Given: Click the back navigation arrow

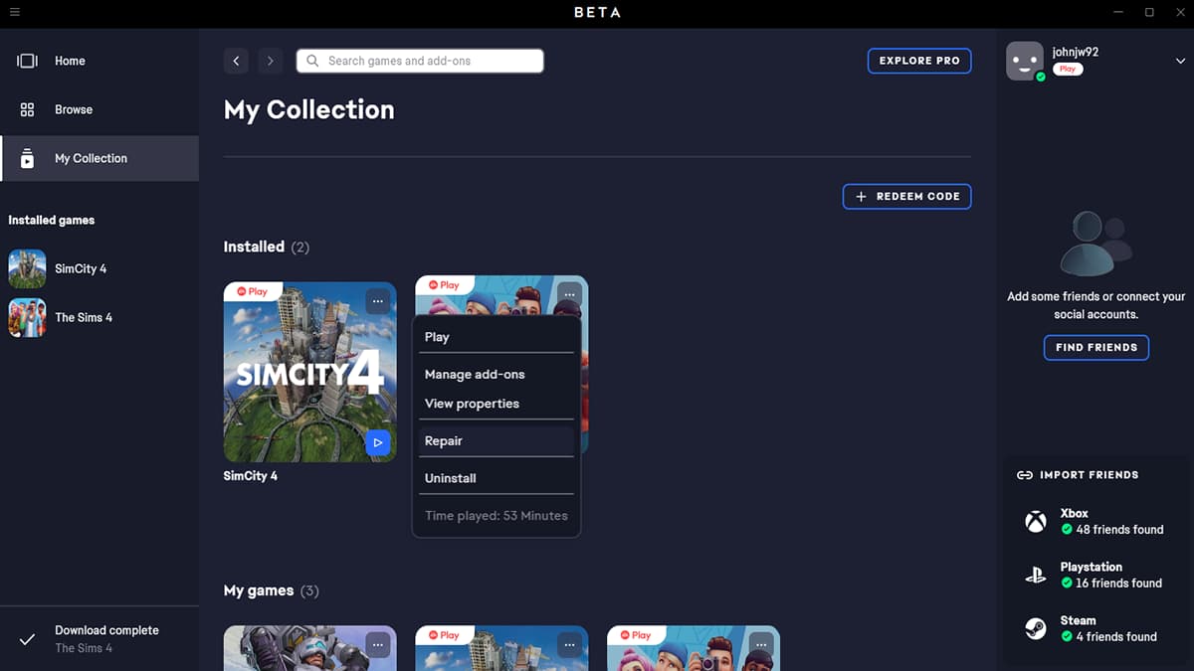Looking at the screenshot, I should pos(236,61).
